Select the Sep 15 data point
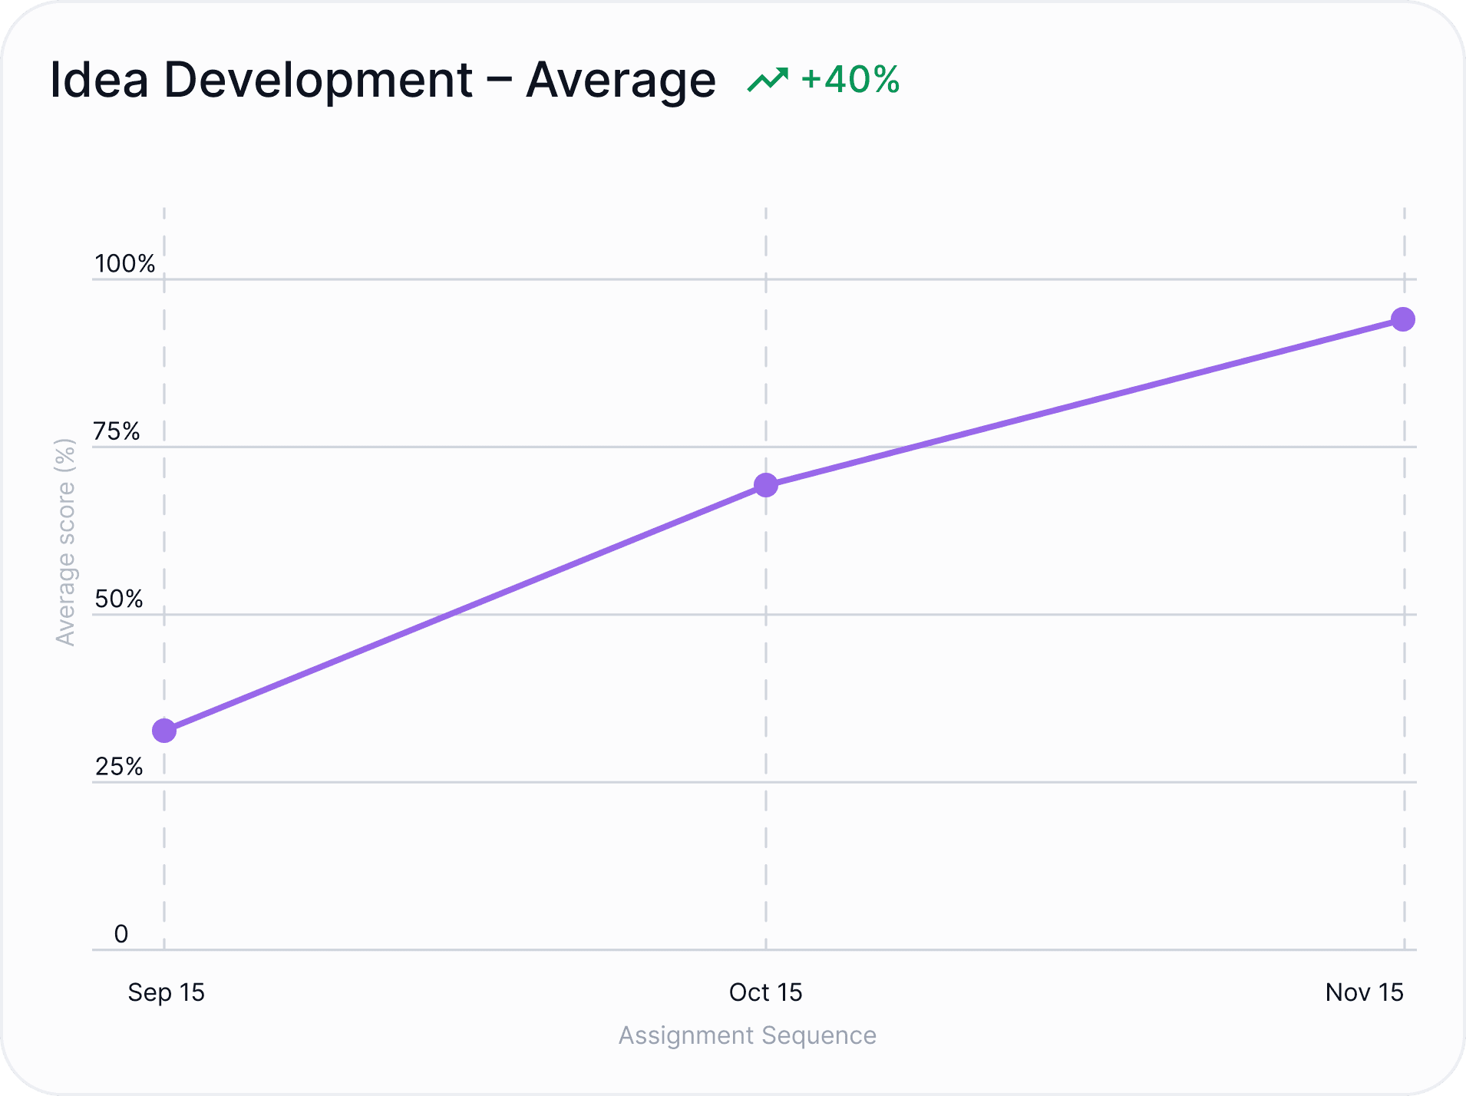The image size is (1466, 1096). pos(164,731)
